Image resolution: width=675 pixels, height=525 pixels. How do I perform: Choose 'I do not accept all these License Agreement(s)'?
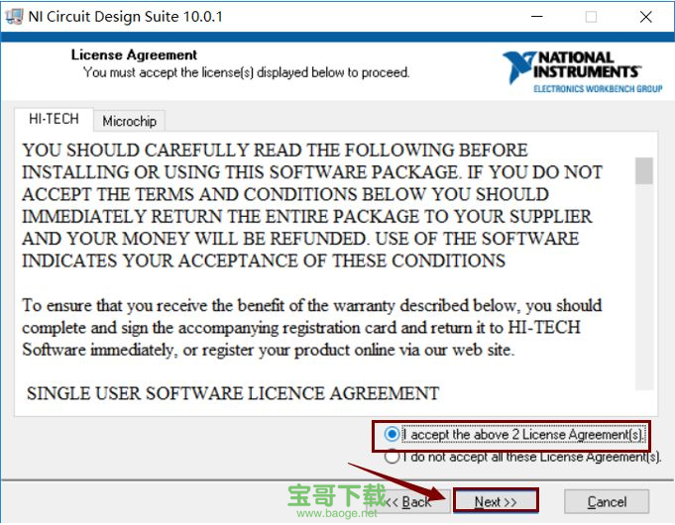click(x=394, y=457)
